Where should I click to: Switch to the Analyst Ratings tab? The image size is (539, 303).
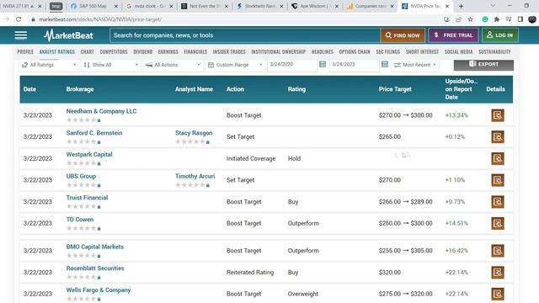tap(56, 52)
